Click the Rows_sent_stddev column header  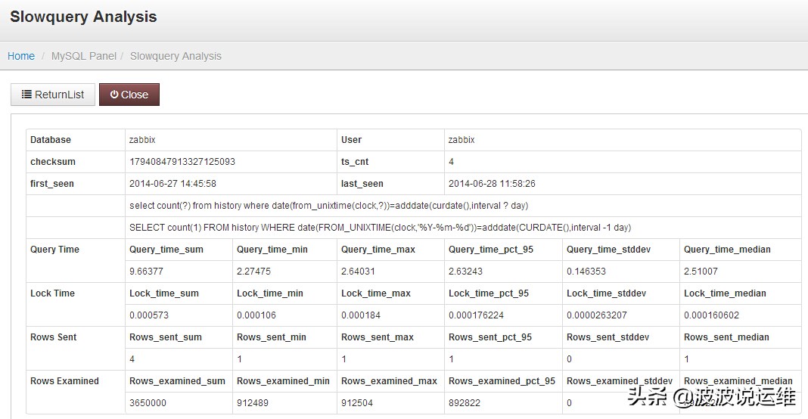(608, 337)
